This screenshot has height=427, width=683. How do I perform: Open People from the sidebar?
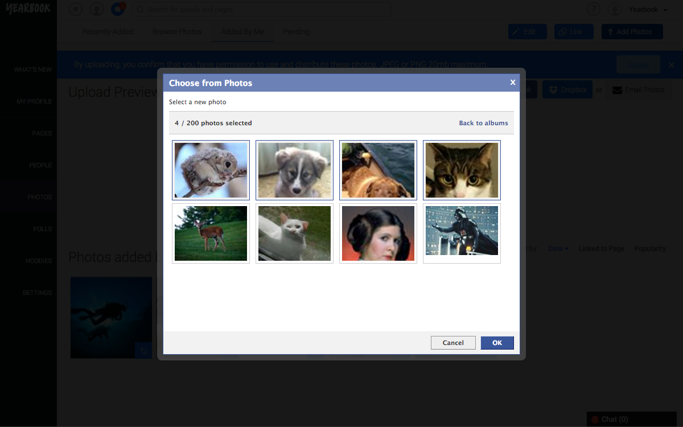click(x=40, y=165)
